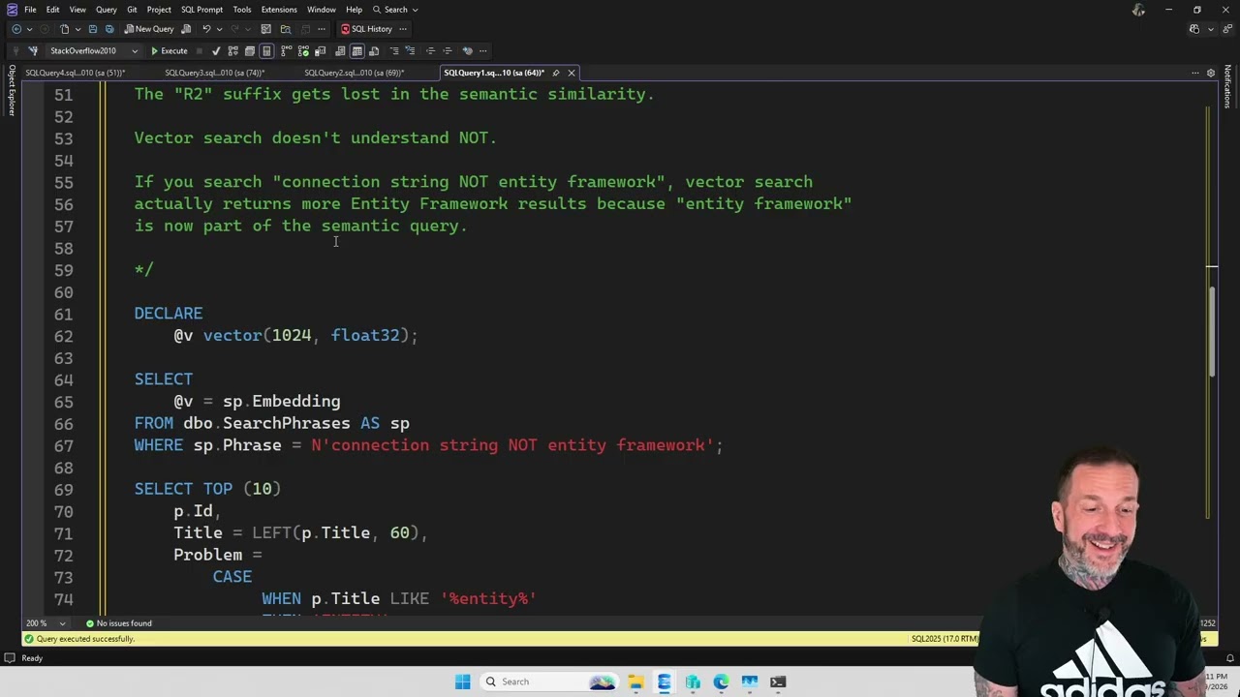Toggle include live query statistics
This screenshot has width=1240, height=697.
tap(303, 50)
